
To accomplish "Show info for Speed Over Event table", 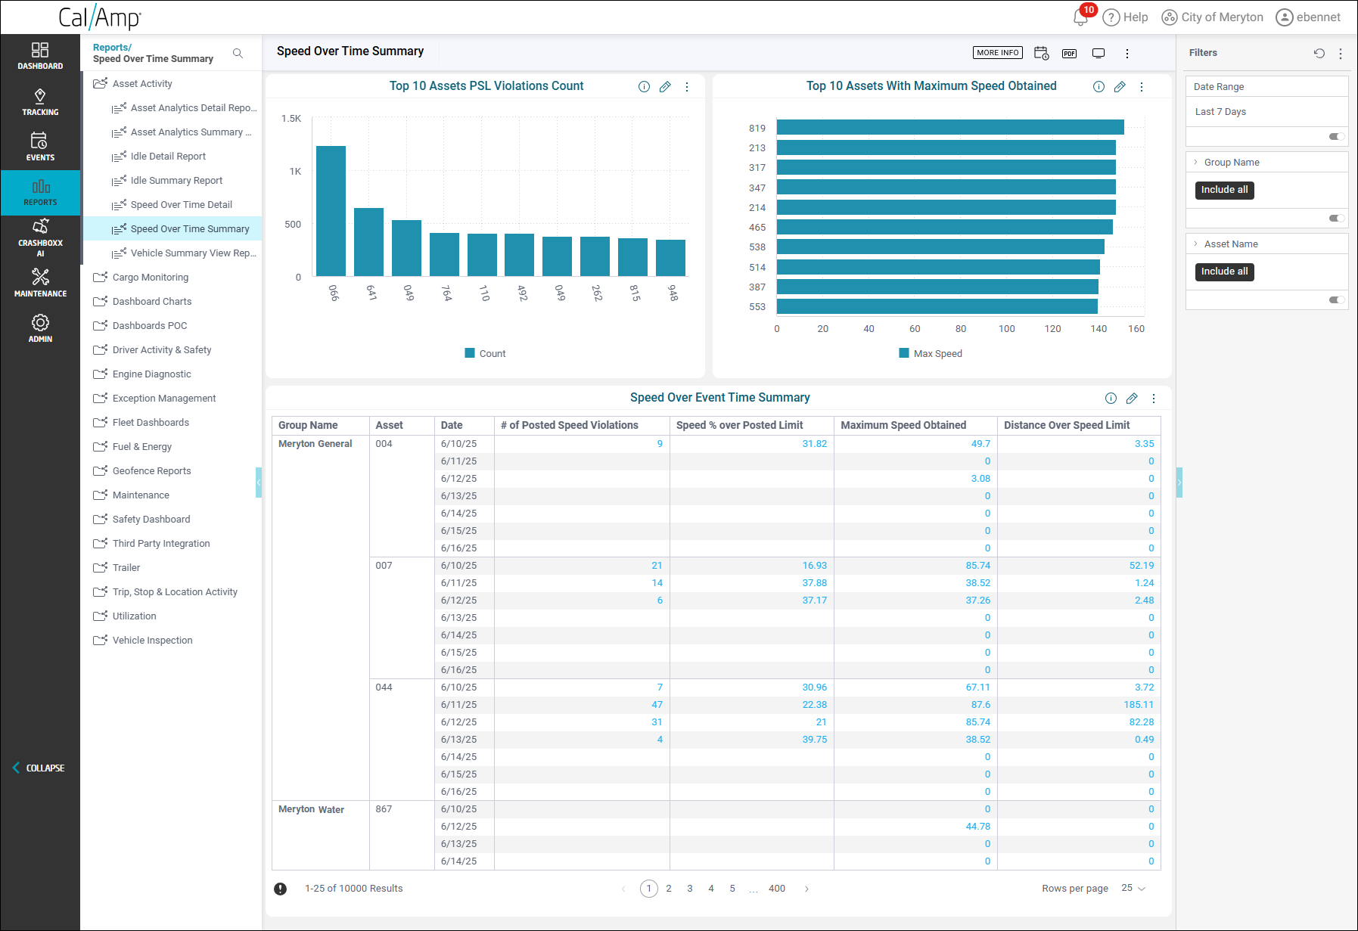I will (1111, 399).
